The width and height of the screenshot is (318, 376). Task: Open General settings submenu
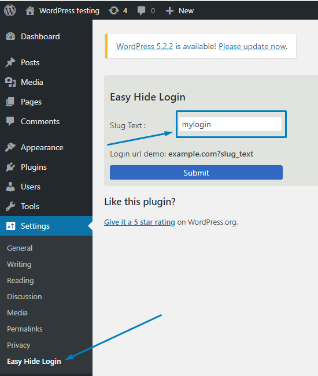pos(20,248)
